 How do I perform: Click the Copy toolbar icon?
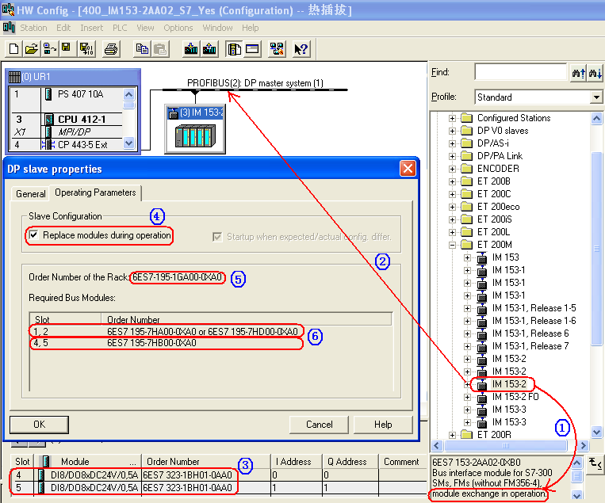click(x=143, y=49)
